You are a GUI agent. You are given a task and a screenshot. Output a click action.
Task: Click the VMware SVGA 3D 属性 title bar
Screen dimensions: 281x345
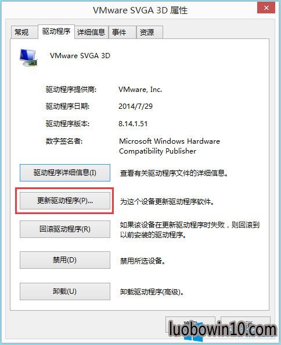pos(140,10)
